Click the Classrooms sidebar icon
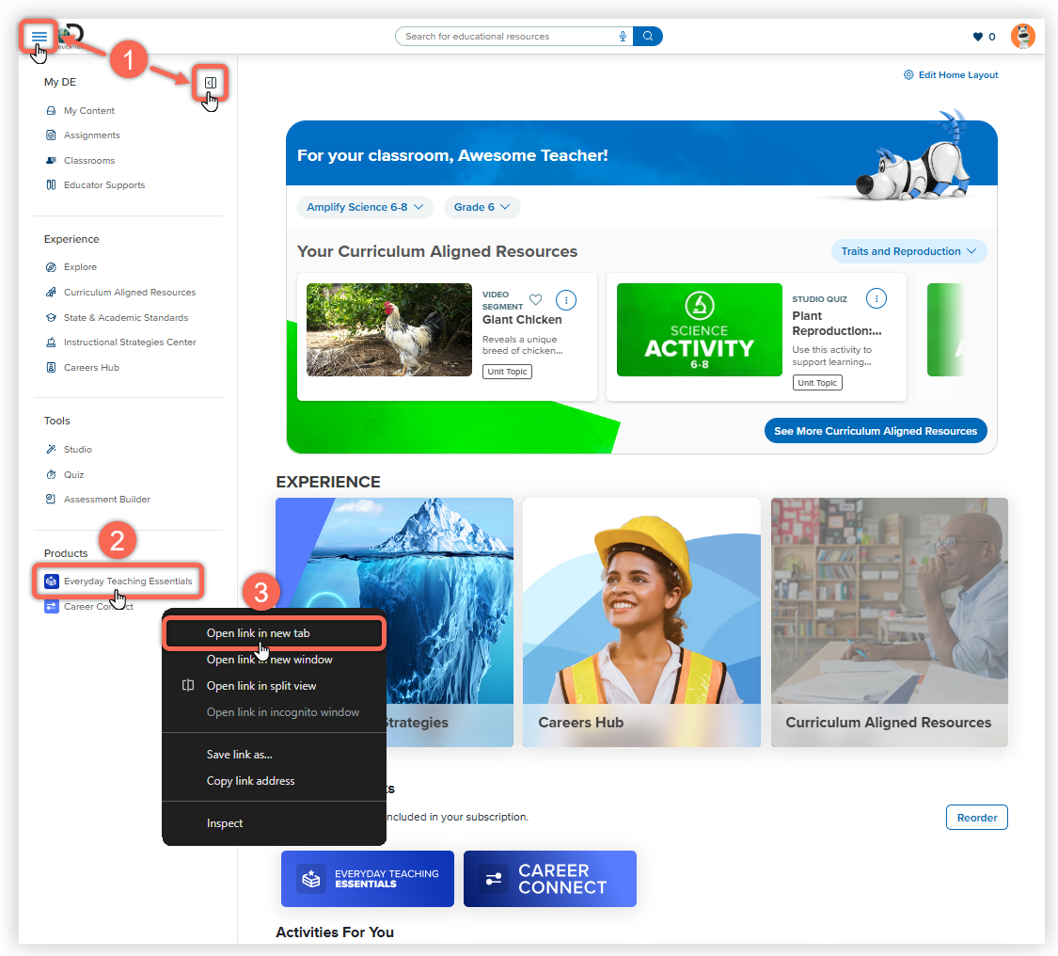This screenshot has width=1058, height=956. [x=52, y=161]
